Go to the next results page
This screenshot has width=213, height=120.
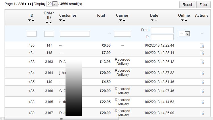(x=26, y=4)
